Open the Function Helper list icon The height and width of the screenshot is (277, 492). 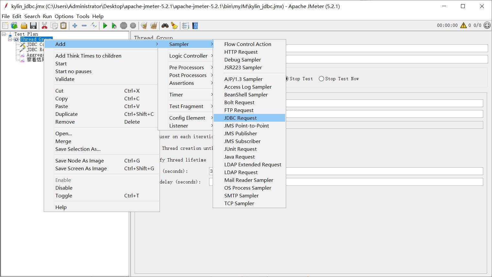[x=185, y=26]
